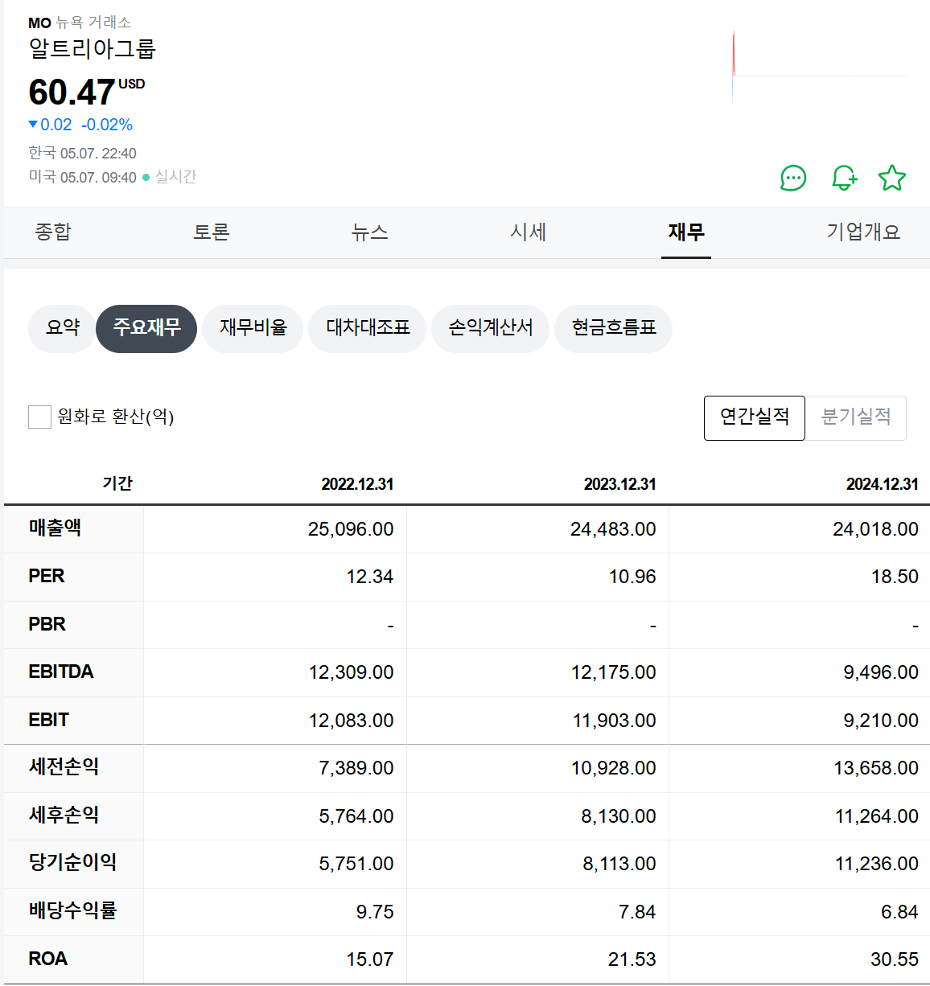Select the 주요재무 pill button
This screenshot has height=986, width=930.
click(146, 328)
